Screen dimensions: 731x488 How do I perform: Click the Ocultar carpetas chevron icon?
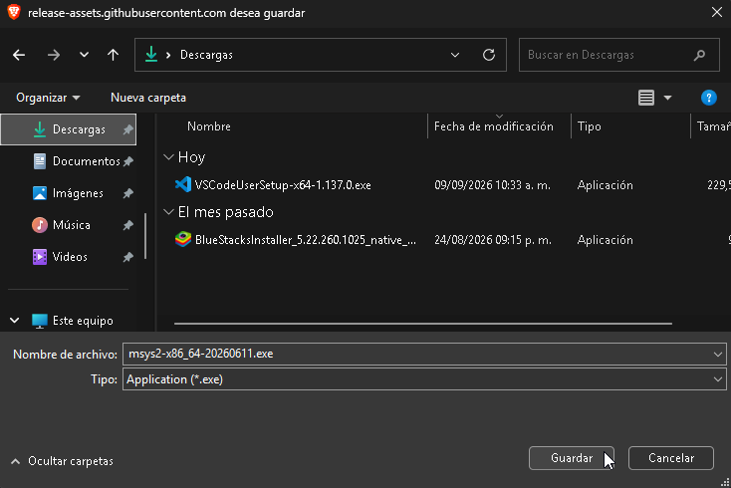point(15,461)
